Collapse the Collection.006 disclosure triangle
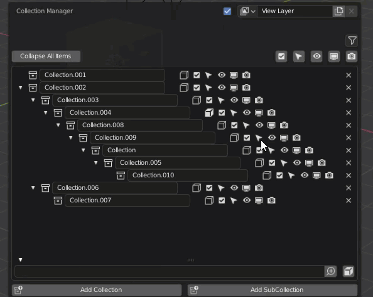 click(33, 188)
